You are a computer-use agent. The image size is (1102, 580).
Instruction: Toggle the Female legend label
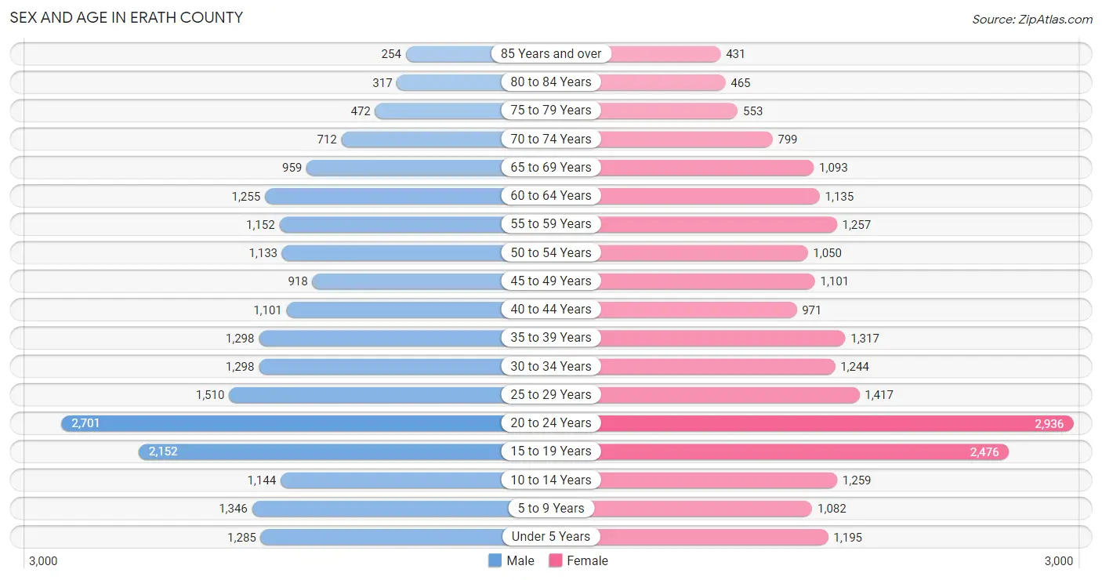(588, 560)
